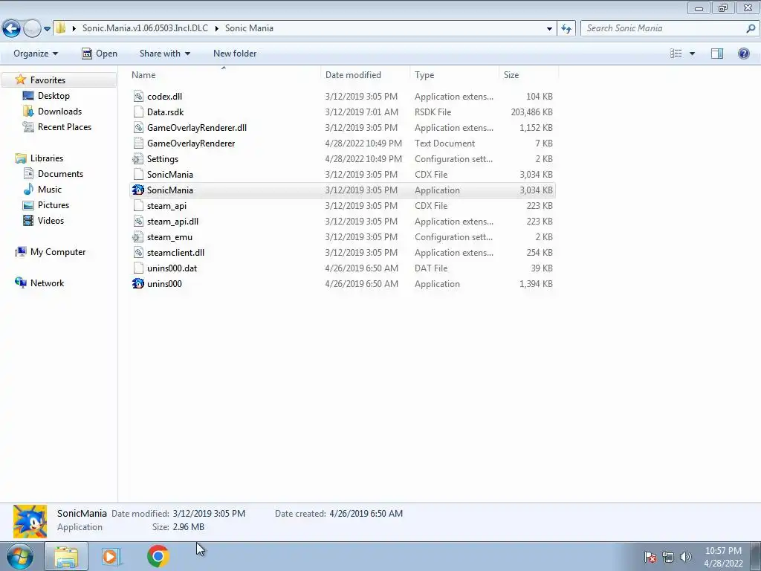Select Libraries in the navigation pane
This screenshot has height=571, width=761.
coord(47,158)
